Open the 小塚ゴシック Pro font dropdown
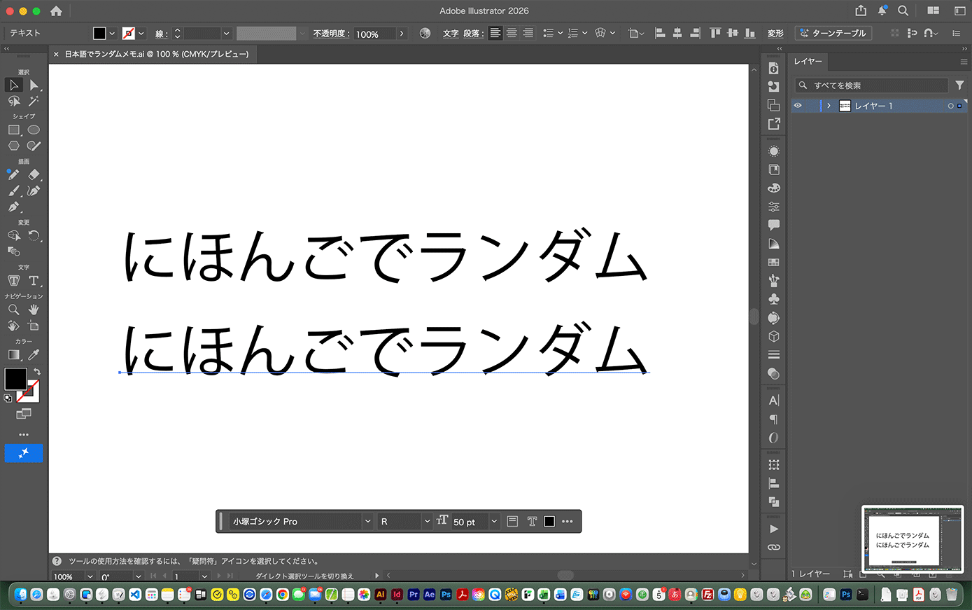This screenshot has height=610, width=972. (x=367, y=522)
